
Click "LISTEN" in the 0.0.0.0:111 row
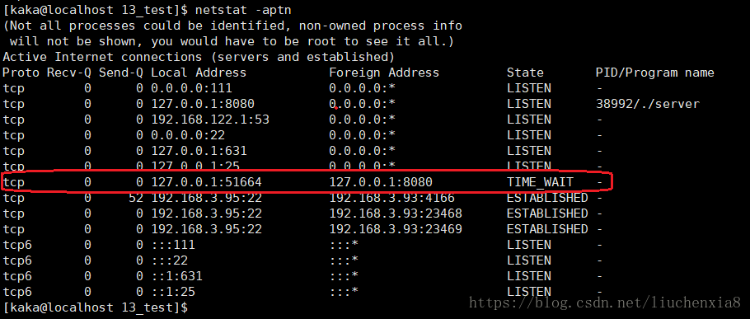(x=529, y=88)
